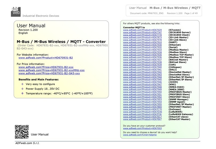Select 'Page 1 of 49' header text
This screenshot has width=216, height=149.
tap(191, 13)
